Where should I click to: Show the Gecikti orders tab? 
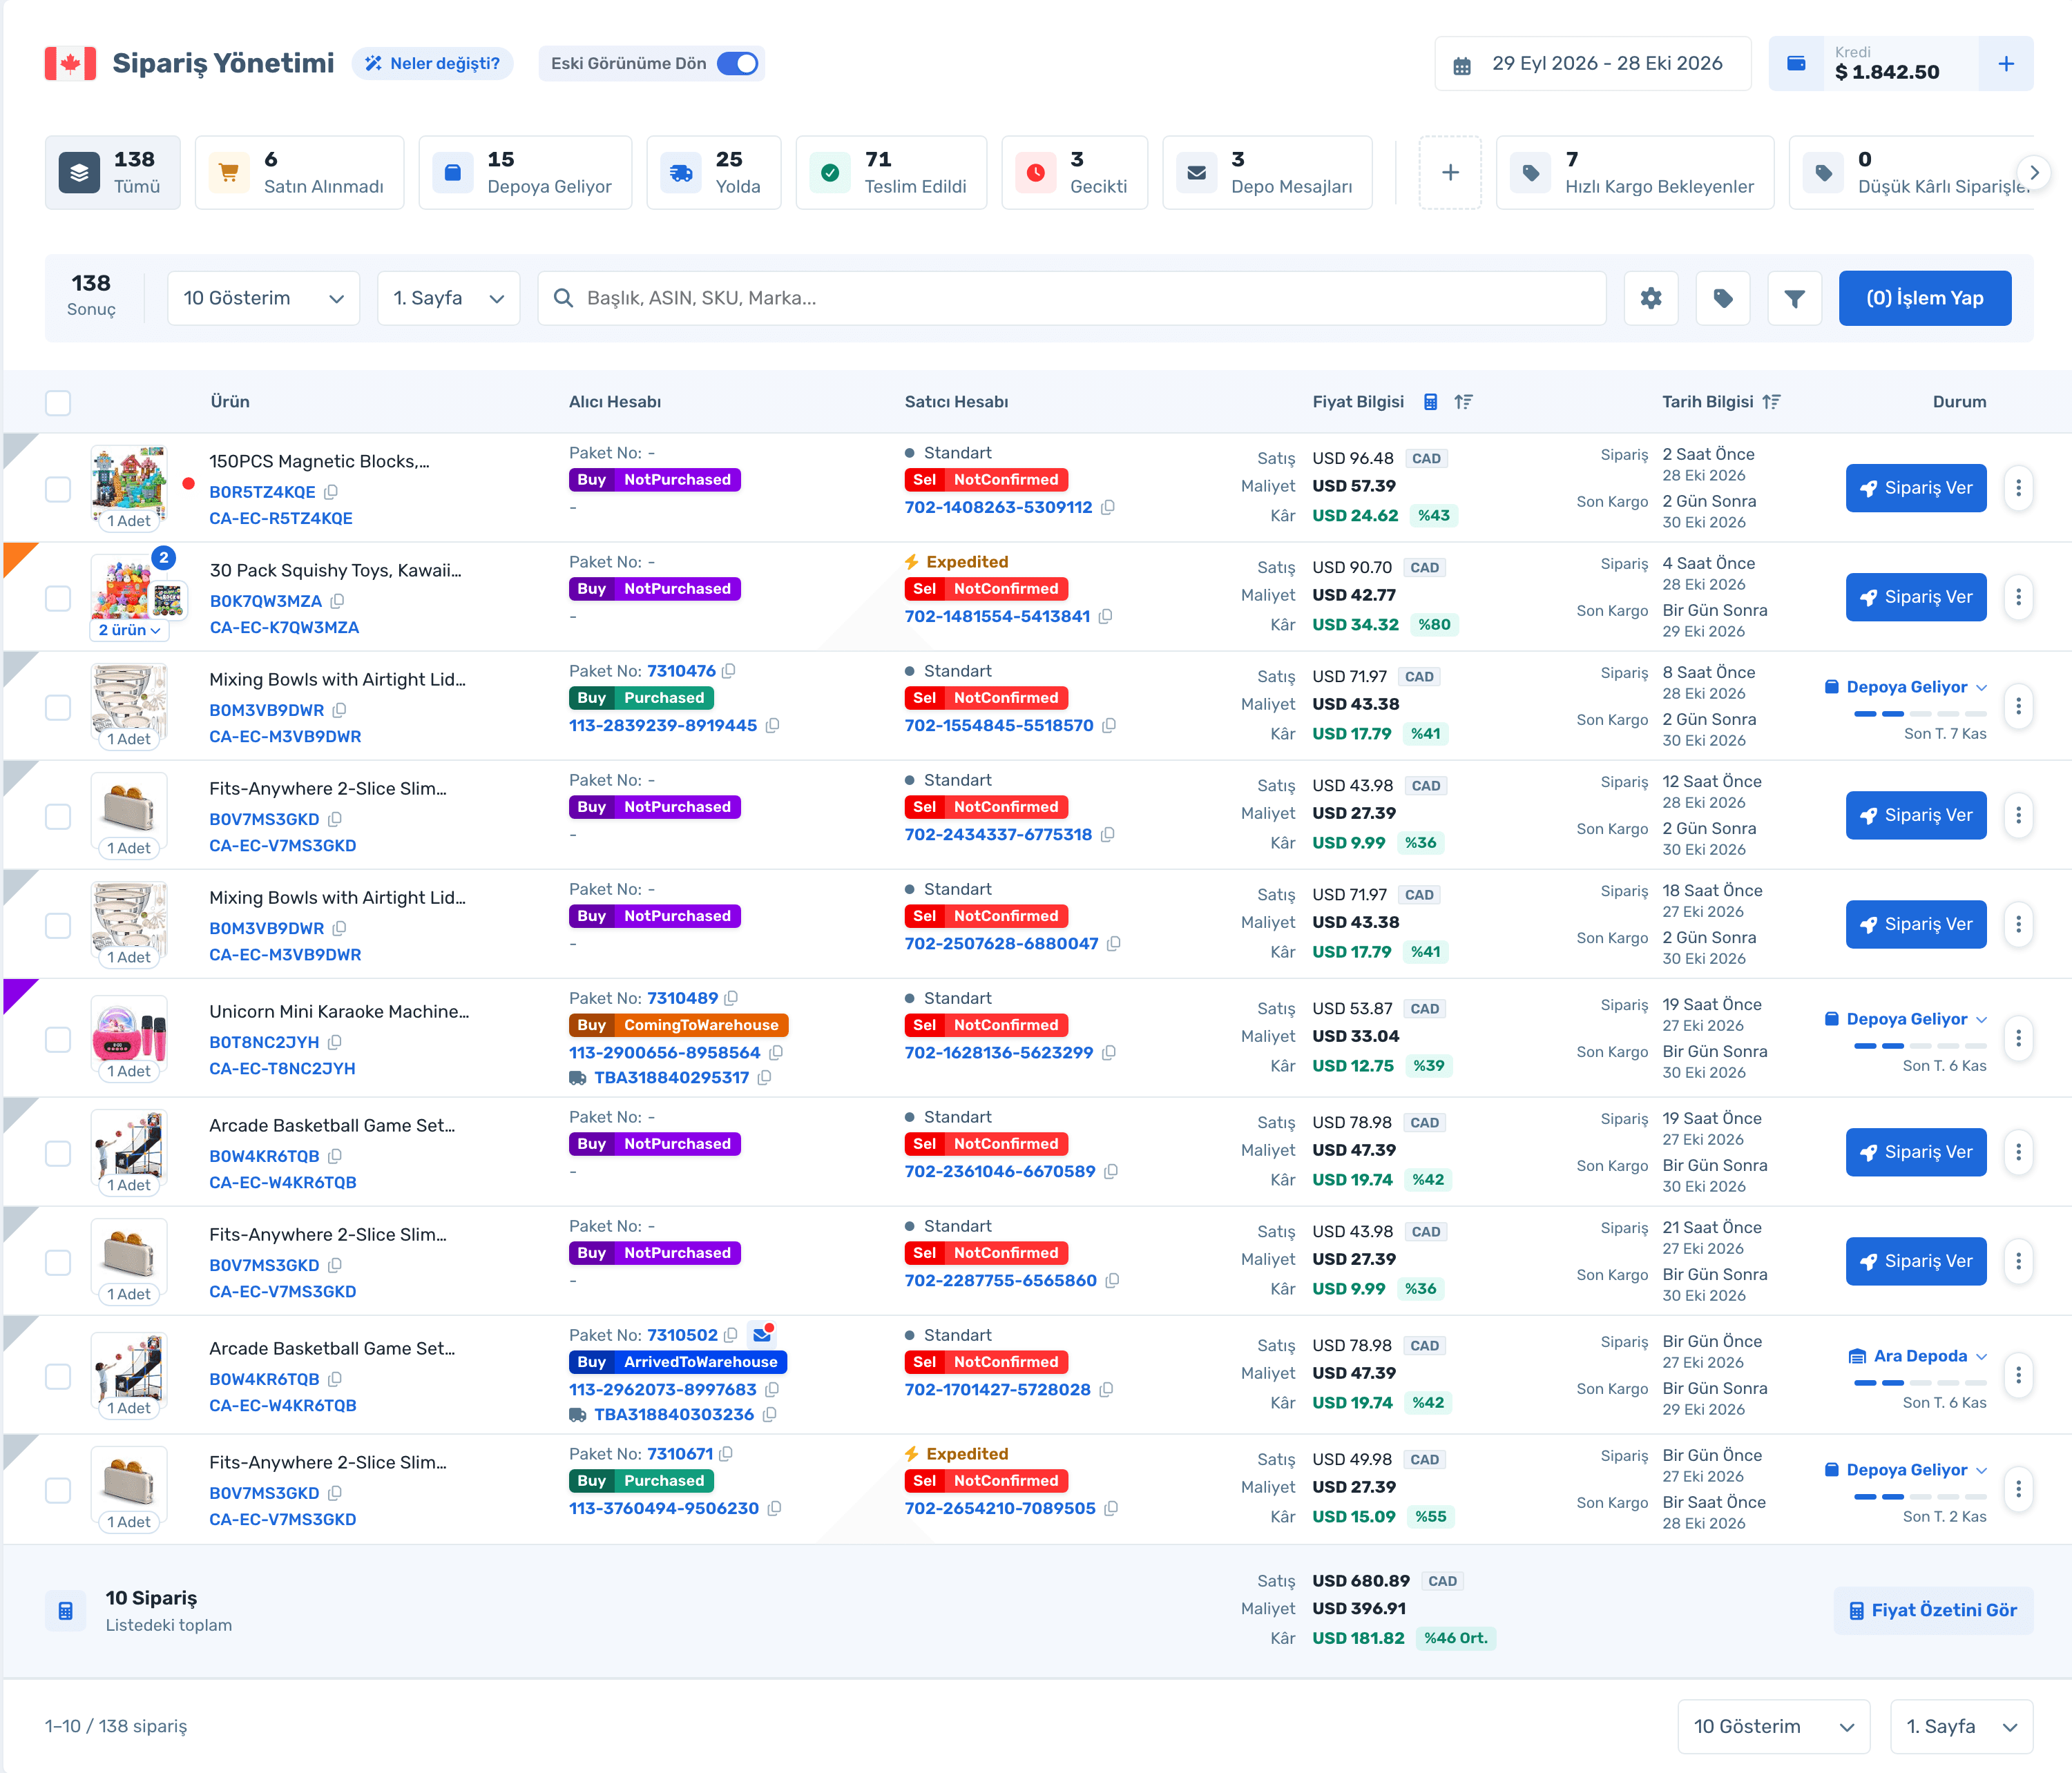1075,173
